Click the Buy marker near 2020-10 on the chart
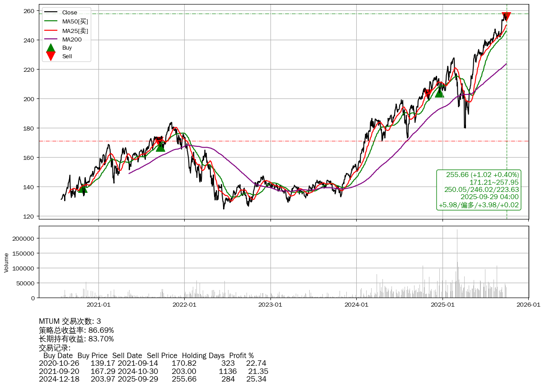The width and height of the screenshot is (545, 387). (83, 188)
